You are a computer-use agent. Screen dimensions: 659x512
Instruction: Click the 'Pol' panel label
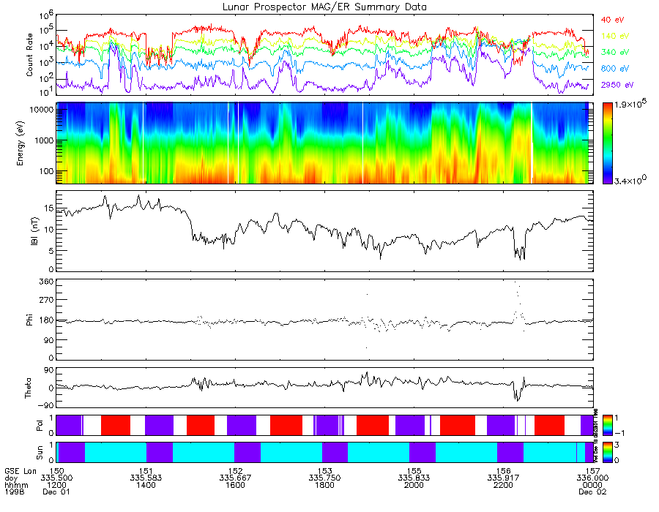[40, 426]
